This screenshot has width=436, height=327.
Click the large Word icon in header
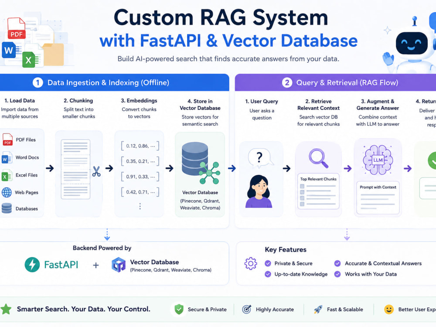pyautogui.click(x=9, y=50)
